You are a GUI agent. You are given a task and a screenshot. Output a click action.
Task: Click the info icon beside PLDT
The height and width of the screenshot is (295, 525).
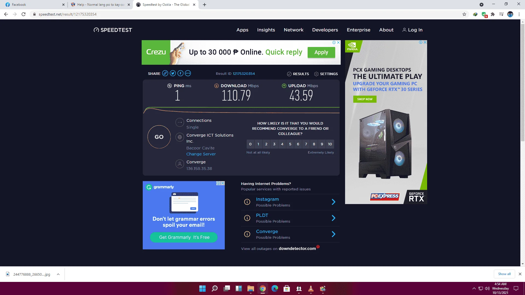pos(247,218)
